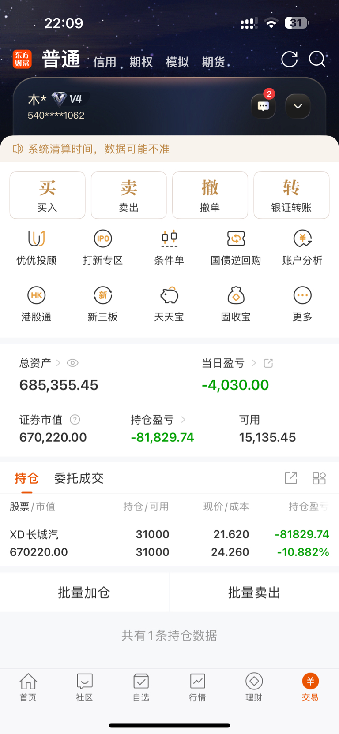
Task: Open the search magnifier icon
Action: (317, 59)
